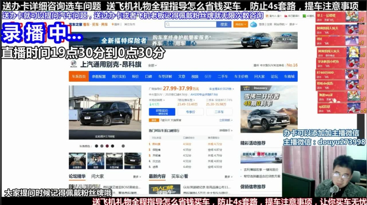Viewport: 367px width, 205px height.
Task: Open the main black Buick car photo
Action: coord(105,112)
